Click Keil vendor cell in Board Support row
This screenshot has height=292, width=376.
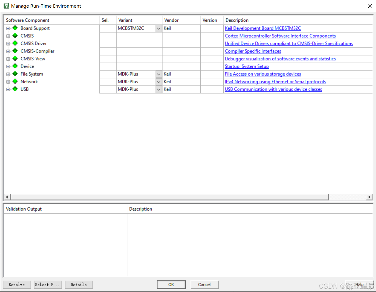tap(181, 28)
